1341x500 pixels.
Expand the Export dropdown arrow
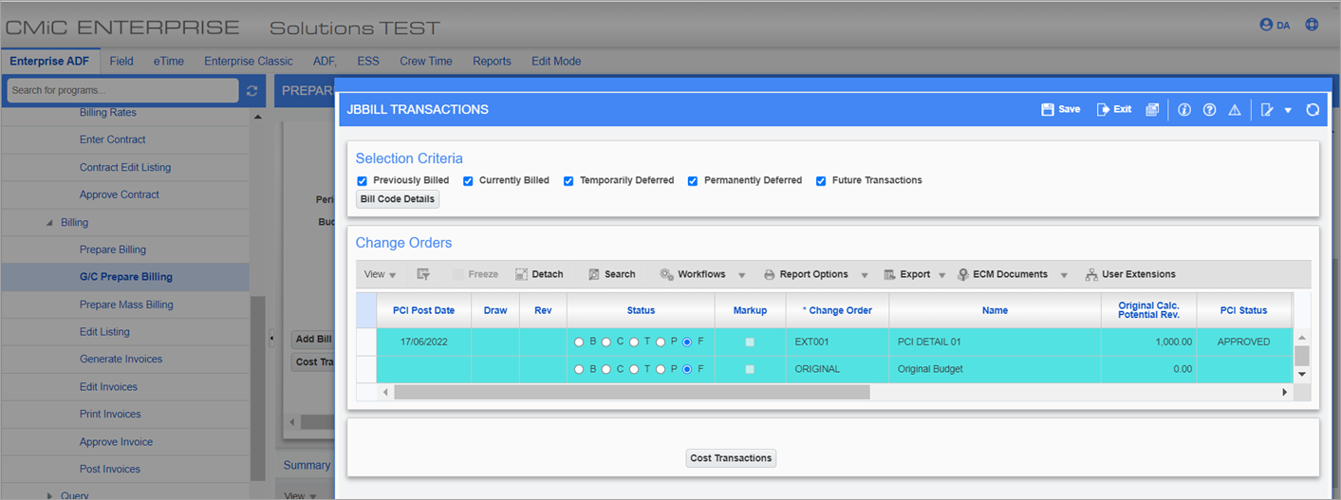[942, 275]
